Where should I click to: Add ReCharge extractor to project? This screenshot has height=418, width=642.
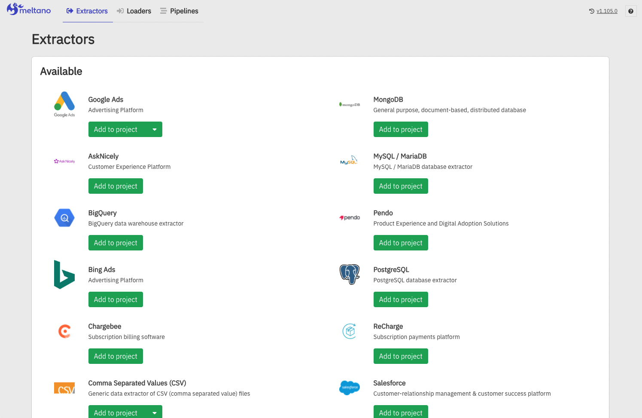[x=401, y=356]
